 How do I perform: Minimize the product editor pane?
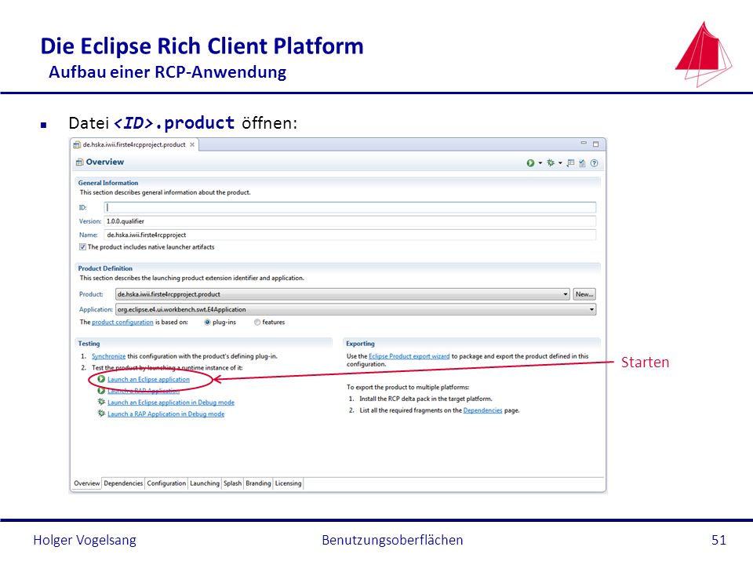584,144
